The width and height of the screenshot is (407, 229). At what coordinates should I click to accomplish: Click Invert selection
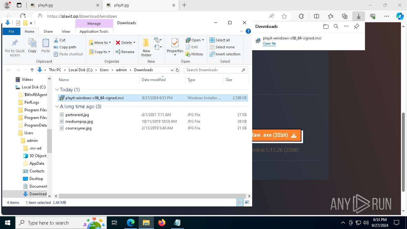pos(225,54)
